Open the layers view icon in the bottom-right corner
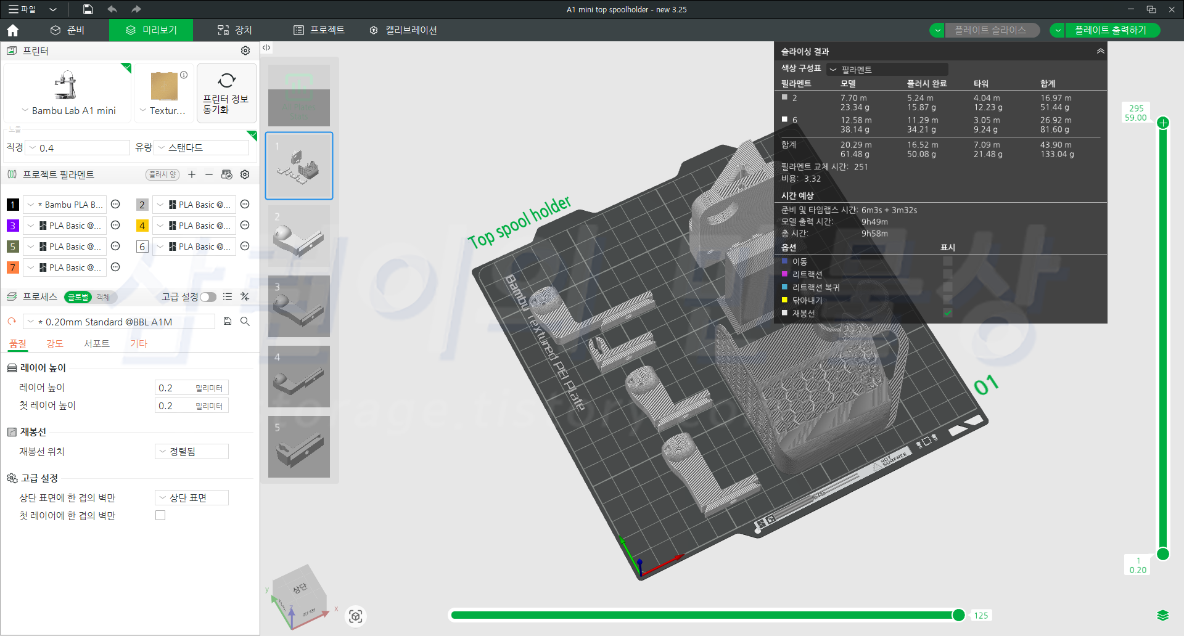 (x=1163, y=615)
